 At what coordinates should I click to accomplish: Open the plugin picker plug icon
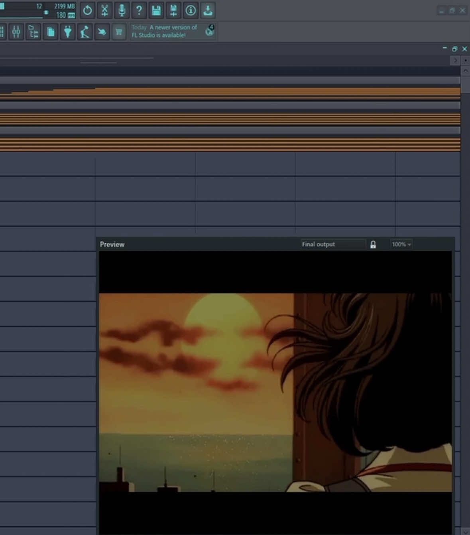[x=68, y=32]
